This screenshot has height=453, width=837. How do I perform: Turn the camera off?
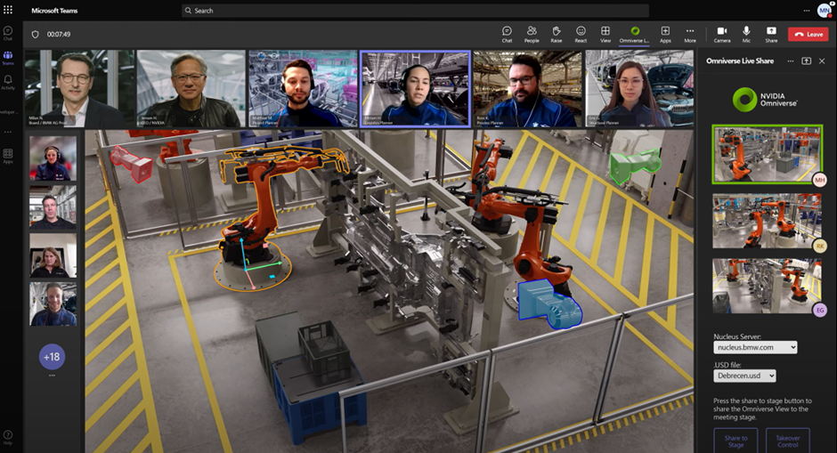(722, 34)
